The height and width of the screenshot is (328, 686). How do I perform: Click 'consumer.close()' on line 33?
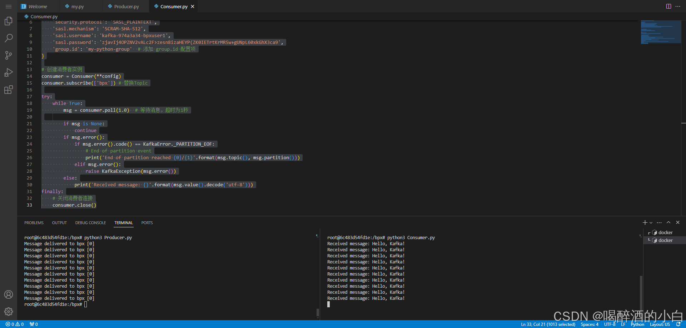(x=74, y=205)
